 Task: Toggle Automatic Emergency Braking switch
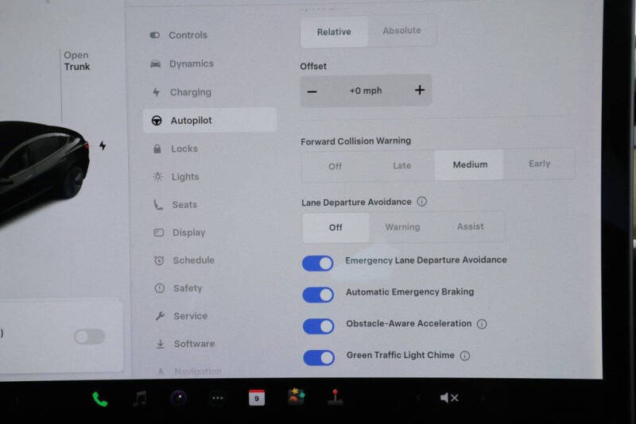[x=319, y=295]
